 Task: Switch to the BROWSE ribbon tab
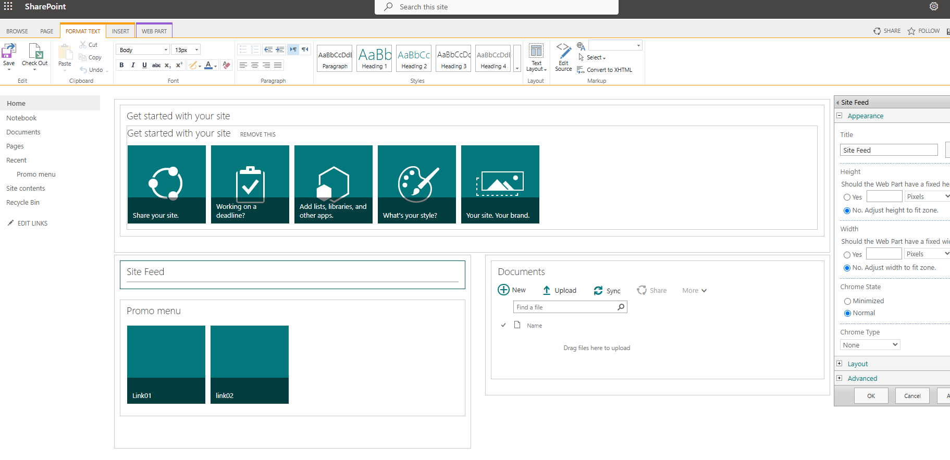tap(17, 31)
